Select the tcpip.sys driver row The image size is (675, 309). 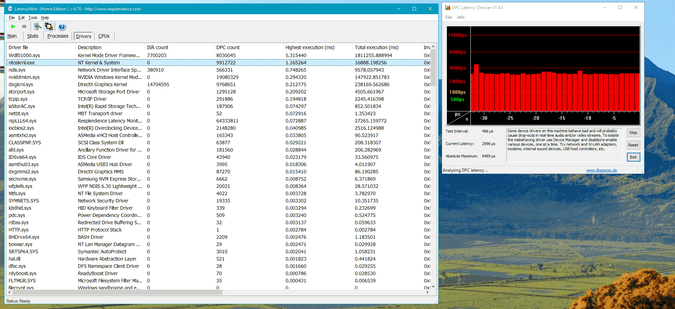pyautogui.click(x=218, y=99)
